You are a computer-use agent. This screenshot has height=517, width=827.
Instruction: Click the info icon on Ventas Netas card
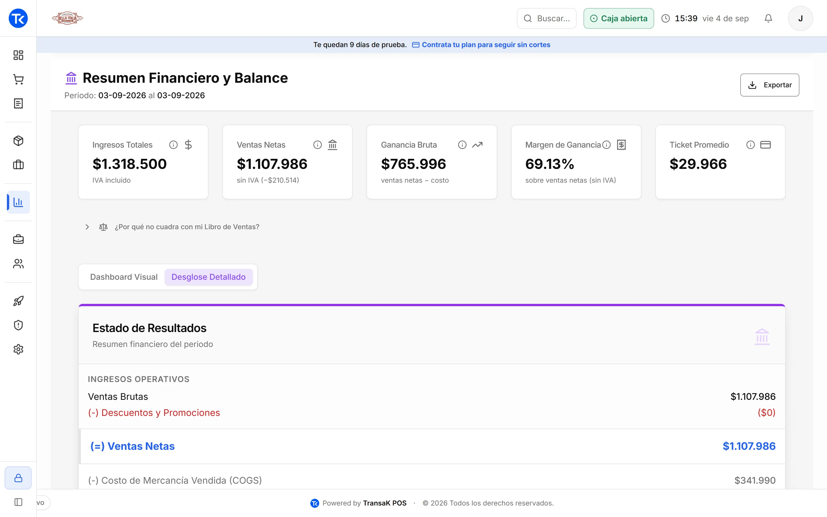click(318, 145)
